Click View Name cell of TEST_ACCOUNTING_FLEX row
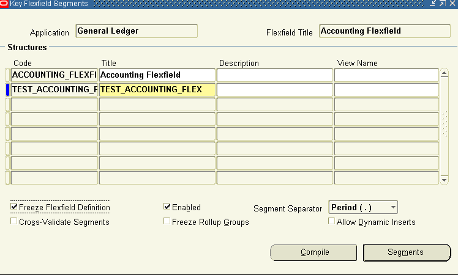The width and height of the screenshot is (458, 275). 386,90
